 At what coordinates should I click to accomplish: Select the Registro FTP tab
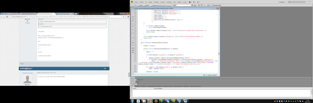[186, 86]
